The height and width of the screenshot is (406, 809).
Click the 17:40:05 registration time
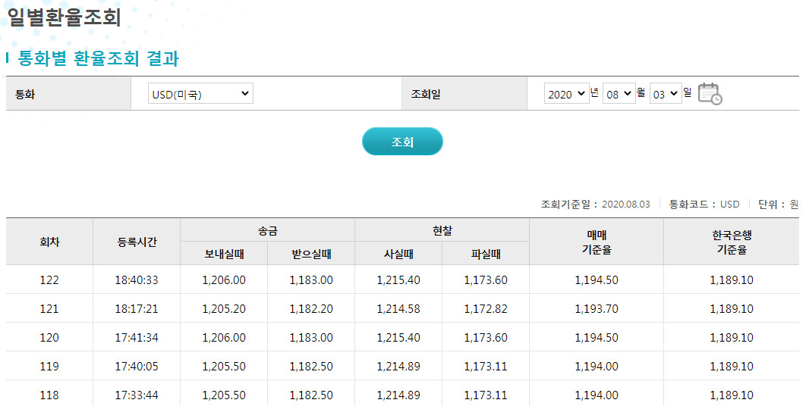coord(137,367)
